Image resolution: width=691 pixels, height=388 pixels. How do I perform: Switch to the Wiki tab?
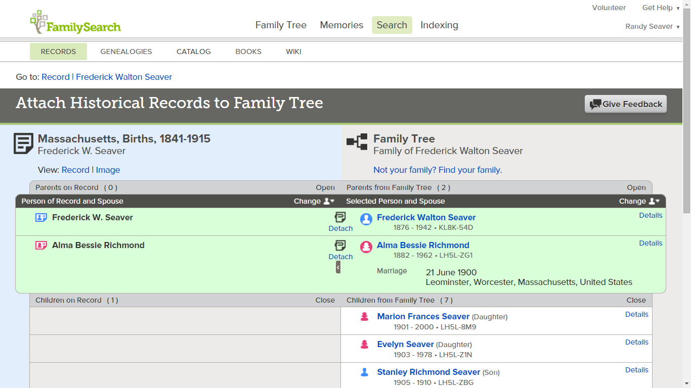click(294, 52)
